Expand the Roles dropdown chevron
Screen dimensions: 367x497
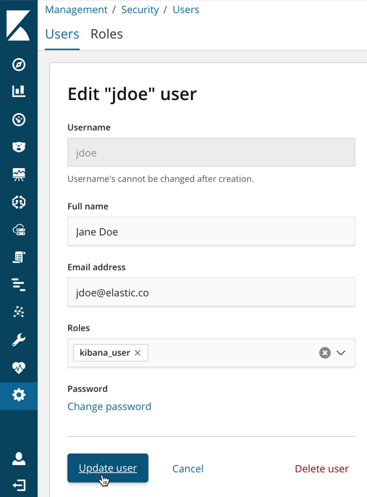tap(341, 353)
